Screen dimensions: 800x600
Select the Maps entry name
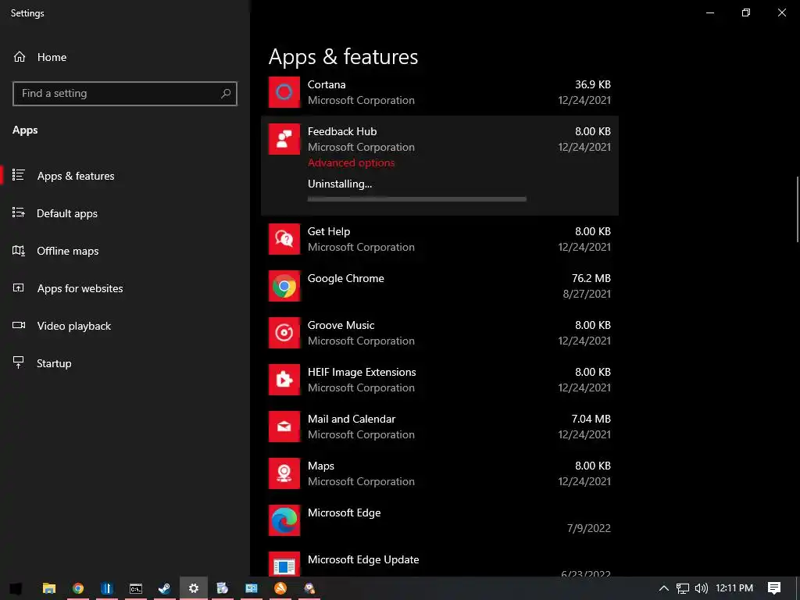click(321, 466)
